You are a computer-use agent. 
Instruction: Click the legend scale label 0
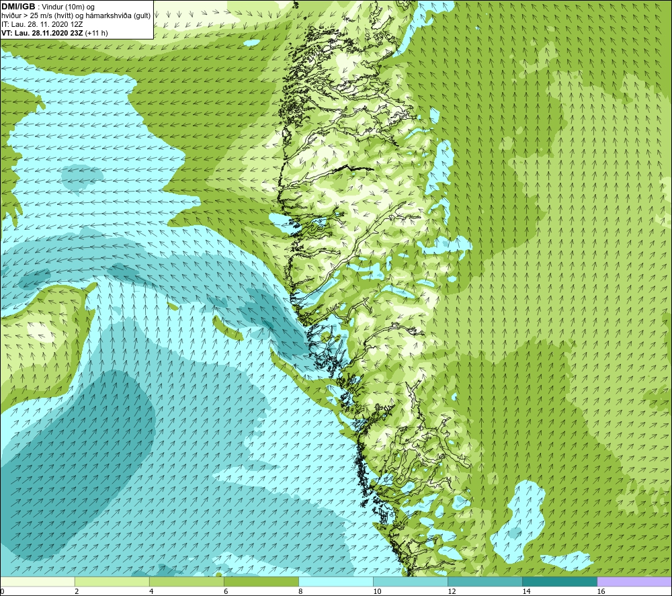tap(3, 591)
